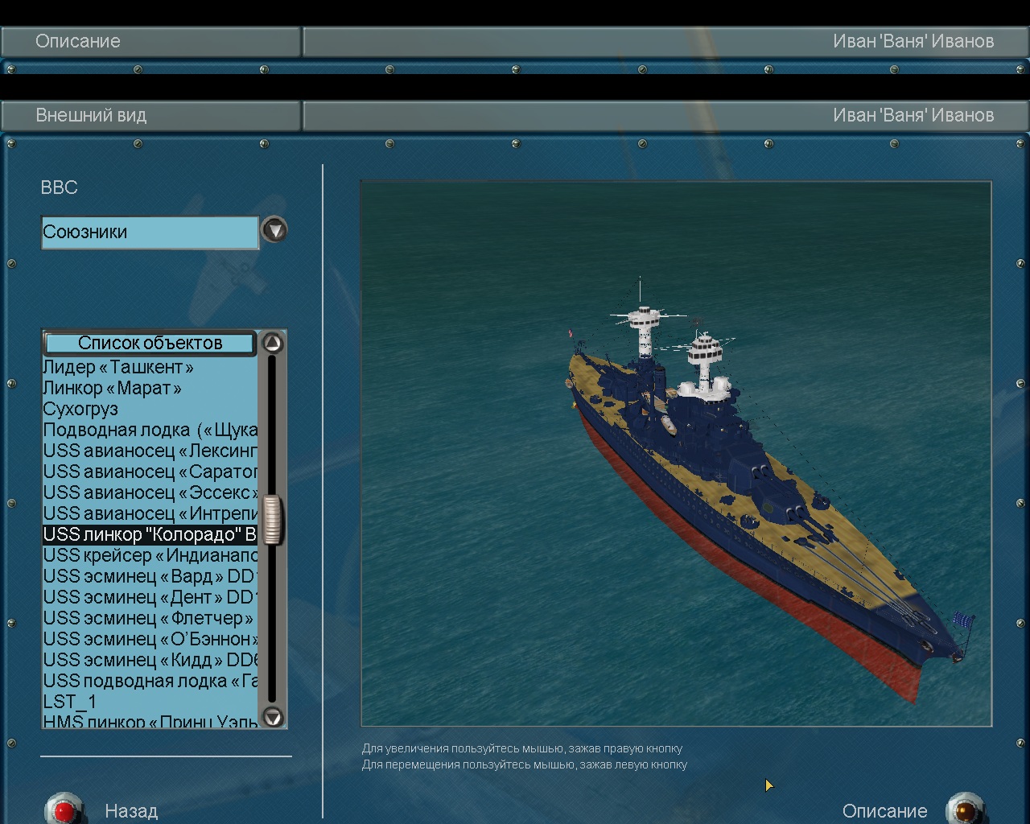Viewport: 1030px width, 824px height.
Task: Click the Описание title tab at top
Action: tap(151, 41)
